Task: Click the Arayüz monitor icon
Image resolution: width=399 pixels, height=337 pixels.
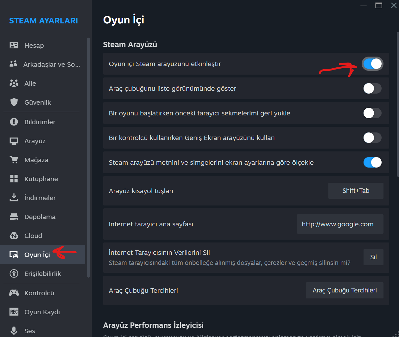Action: [14, 141]
